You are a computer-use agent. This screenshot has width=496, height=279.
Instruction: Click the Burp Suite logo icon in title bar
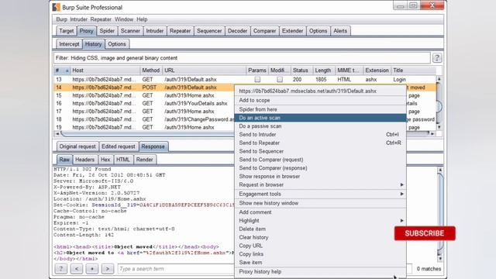point(57,7)
